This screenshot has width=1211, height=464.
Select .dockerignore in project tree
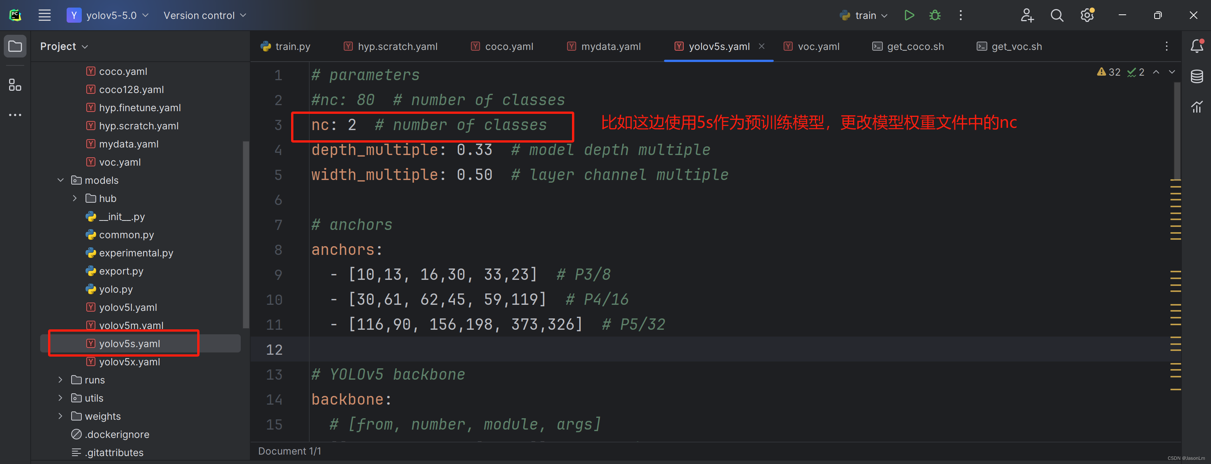(117, 434)
